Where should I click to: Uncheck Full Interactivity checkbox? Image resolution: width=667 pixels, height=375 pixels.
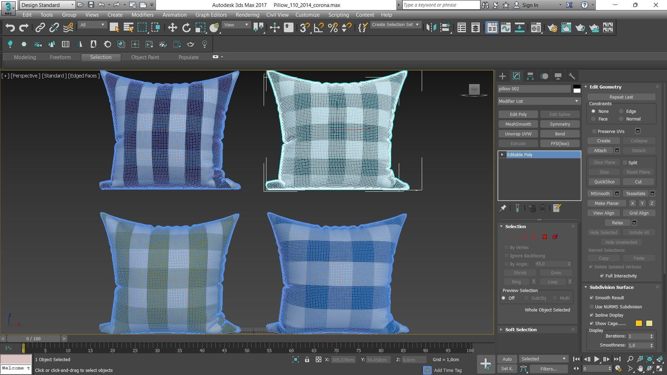(602, 276)
